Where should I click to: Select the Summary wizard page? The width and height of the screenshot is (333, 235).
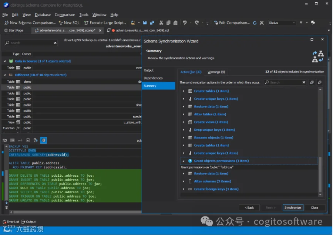point(158,86)
